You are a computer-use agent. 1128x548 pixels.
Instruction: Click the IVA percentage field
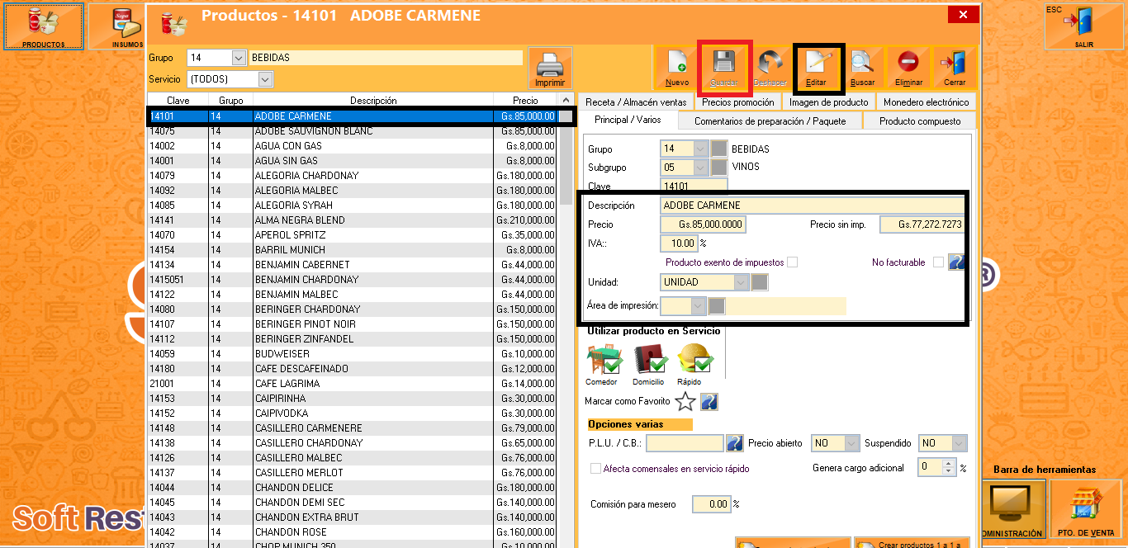tap(679, 243)
